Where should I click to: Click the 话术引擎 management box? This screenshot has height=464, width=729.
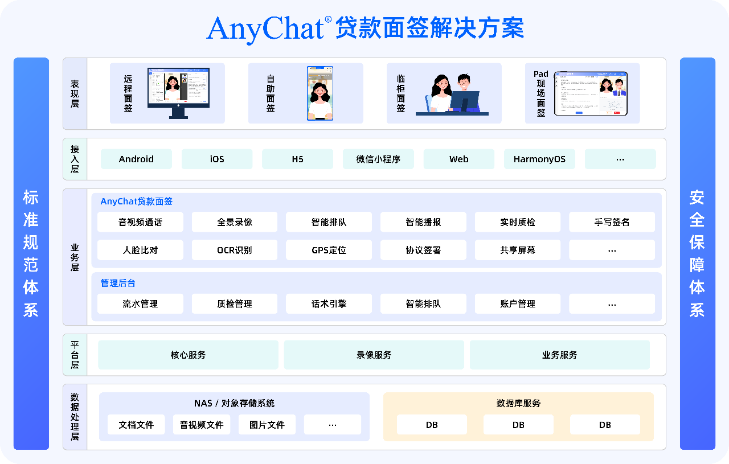pos(329,304)
